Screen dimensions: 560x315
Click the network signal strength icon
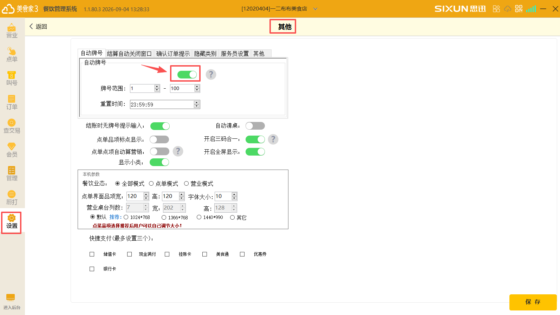click(x=531, y=9)
